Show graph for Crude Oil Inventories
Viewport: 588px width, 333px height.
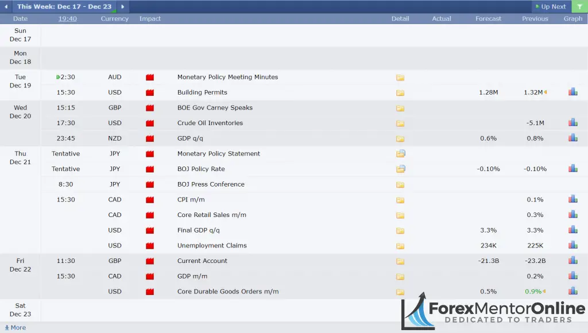[572, 122]
